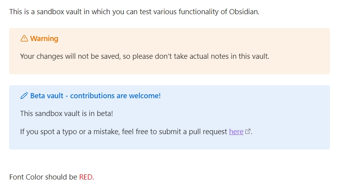The height and width of the screenshot is (187, 337).
Task: Click the warning triangle icon
Action: click(24, 38)
